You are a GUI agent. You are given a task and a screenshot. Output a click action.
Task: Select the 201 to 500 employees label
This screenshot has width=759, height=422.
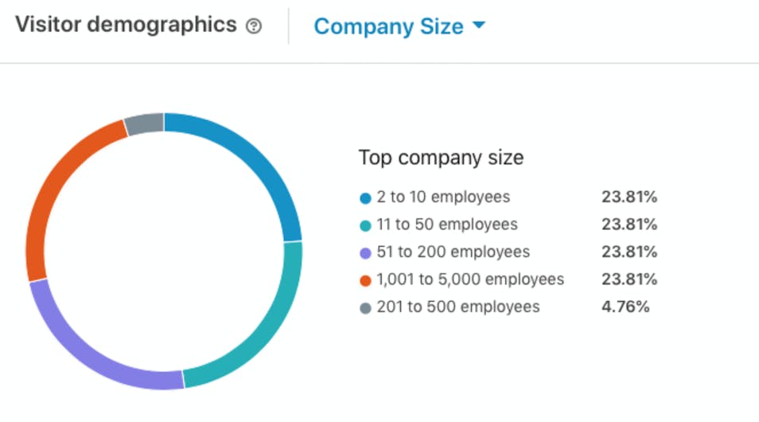pos(458,307)
